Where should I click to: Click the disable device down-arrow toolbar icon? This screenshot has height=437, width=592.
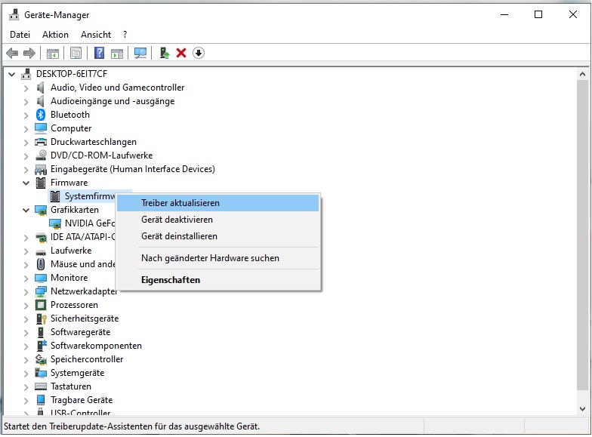point(199,53)
